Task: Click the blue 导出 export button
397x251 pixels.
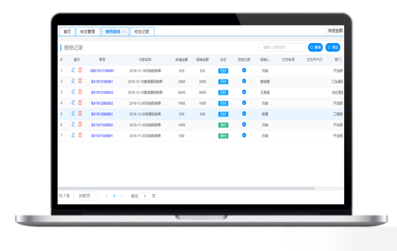Action: 333,47
